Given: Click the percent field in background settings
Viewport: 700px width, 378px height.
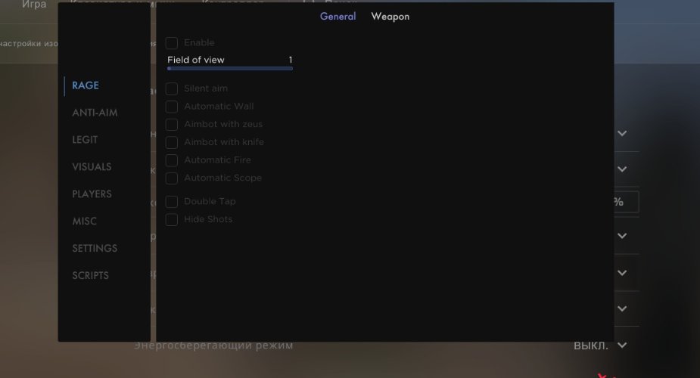Looking at the screenshot, I should click(626, 202).
